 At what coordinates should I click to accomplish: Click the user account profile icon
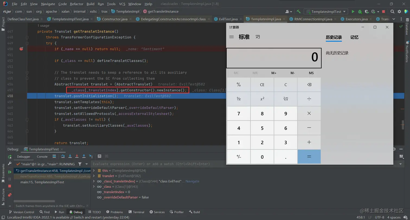[x=289, y=12]
